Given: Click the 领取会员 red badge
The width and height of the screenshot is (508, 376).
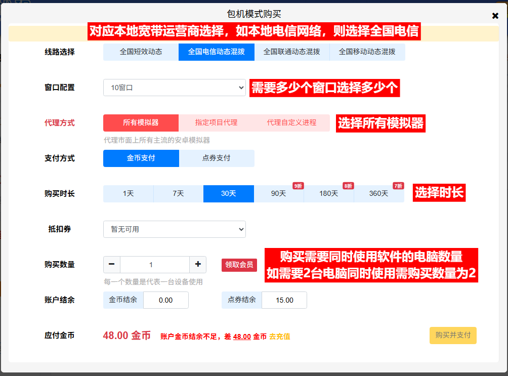Looking at the screenshot, I should pos(239,265).
